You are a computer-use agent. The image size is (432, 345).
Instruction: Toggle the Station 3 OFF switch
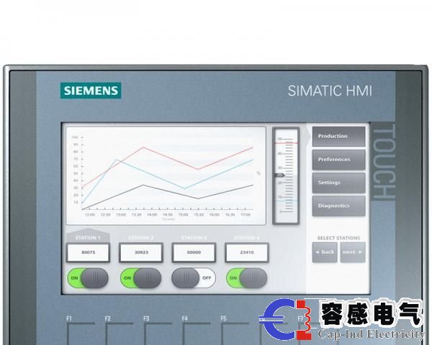pyautogui.click(x=194, y=278)
